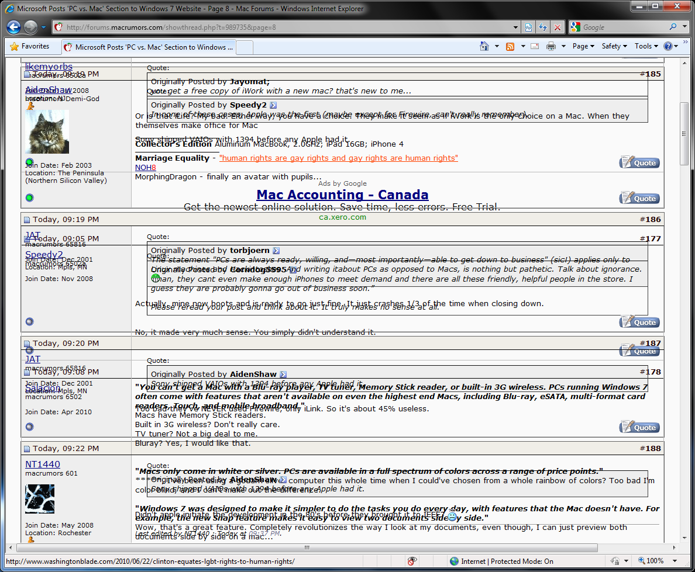The height and width of the screenshot is (572, 695).
Task: Open the ca.xero.com ad link
Action: [x=343, y=217]
